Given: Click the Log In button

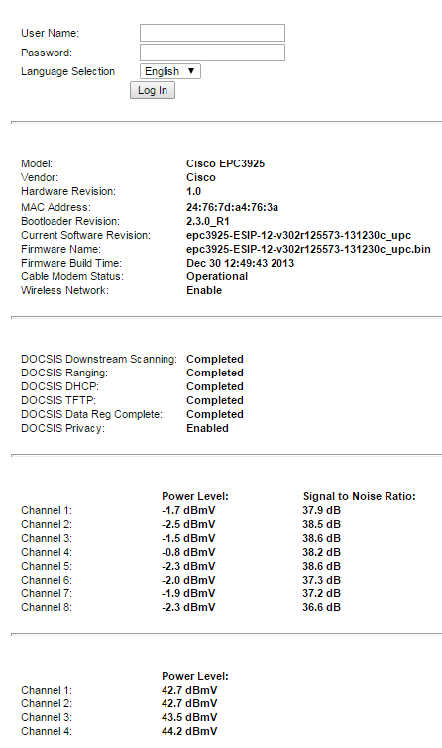Looking at the screenshot, I should click(x=153, y=90).
